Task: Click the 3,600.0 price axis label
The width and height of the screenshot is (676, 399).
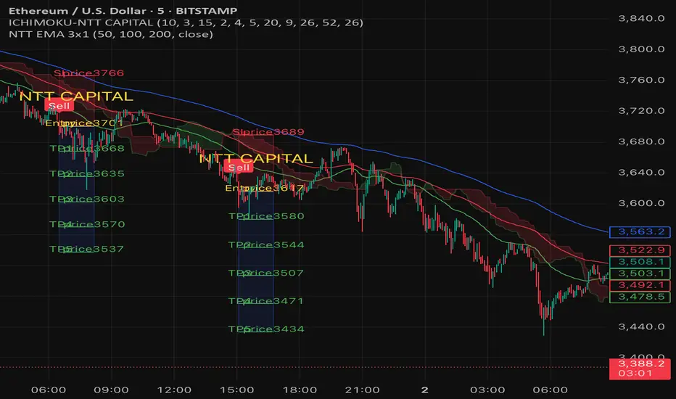Action: tap(641, 203)
